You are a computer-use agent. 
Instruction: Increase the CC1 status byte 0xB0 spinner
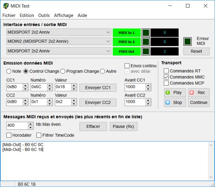coord(25,86)
